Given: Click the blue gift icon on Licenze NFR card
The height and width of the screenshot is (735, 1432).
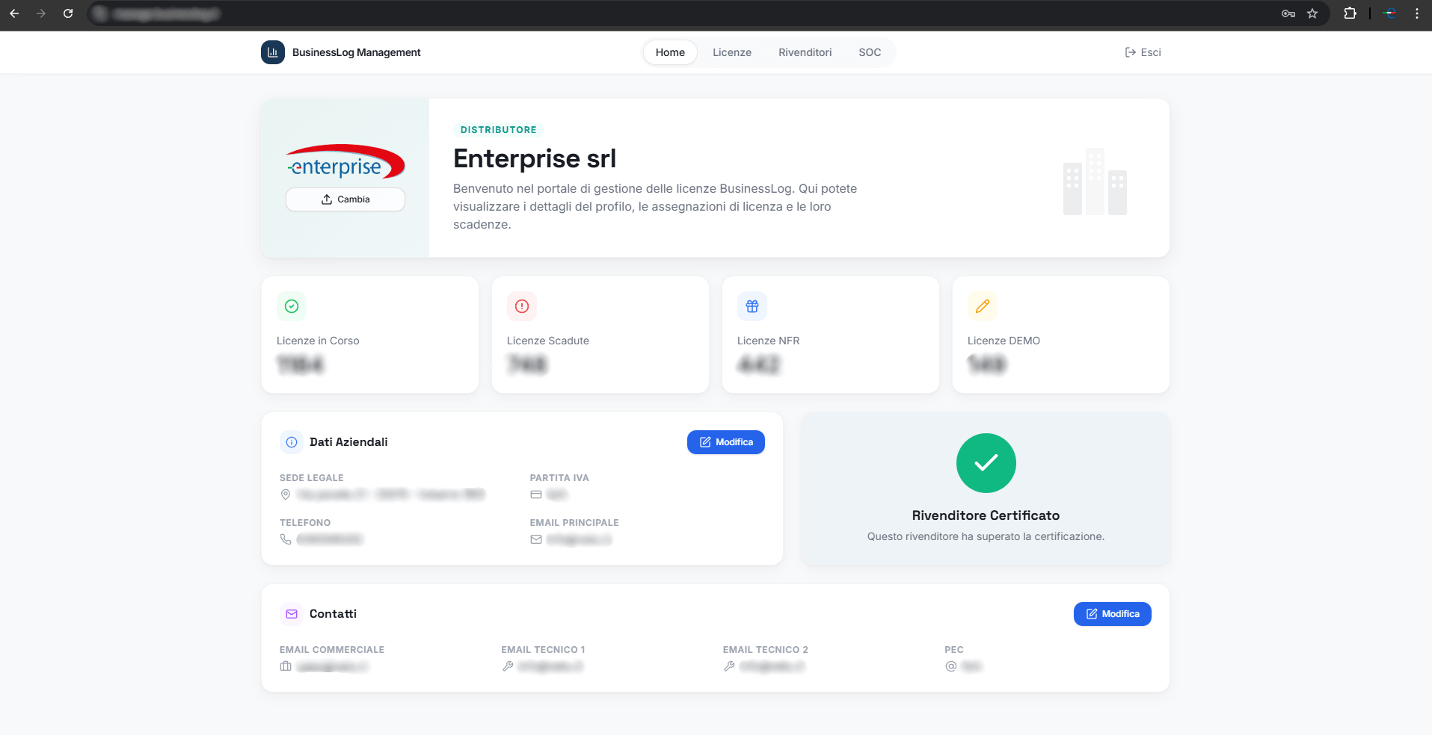Looking at the screenshot, I should [x=752, y=306].
